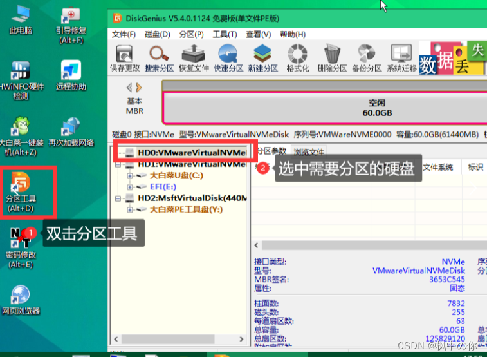The width and height of the screenshot is (487, 357).
Task: Open the 备份分区 tool
Action: coord(367,58)
